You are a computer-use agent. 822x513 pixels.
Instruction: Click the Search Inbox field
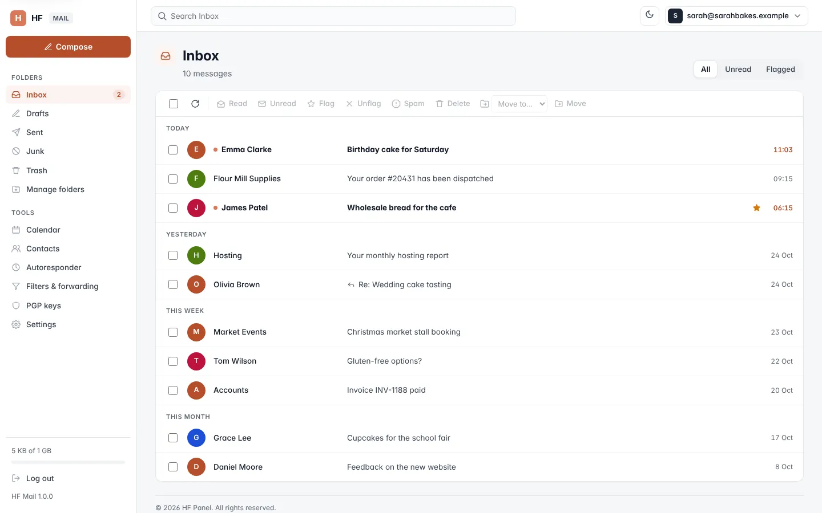(x=333, y=16)
